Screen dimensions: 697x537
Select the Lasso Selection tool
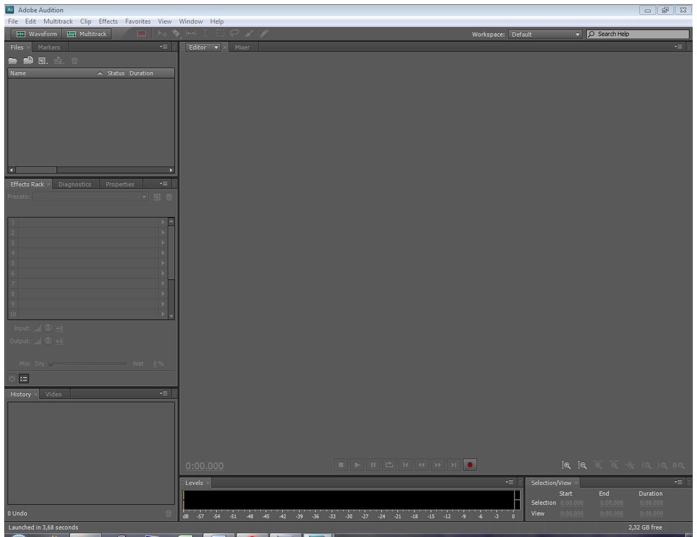click(234, 33)
